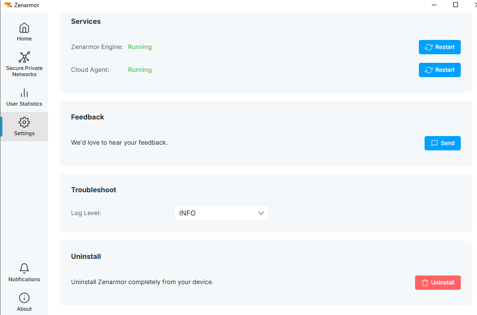Show the About info page
Image resolution: width=477 pixels, height=315 pixels.
point(24,302)
